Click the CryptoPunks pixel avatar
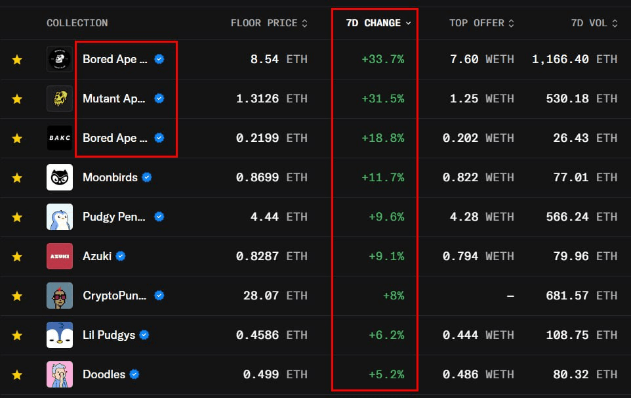This screenshot has height=398, width=631. (x=60, y=296)
